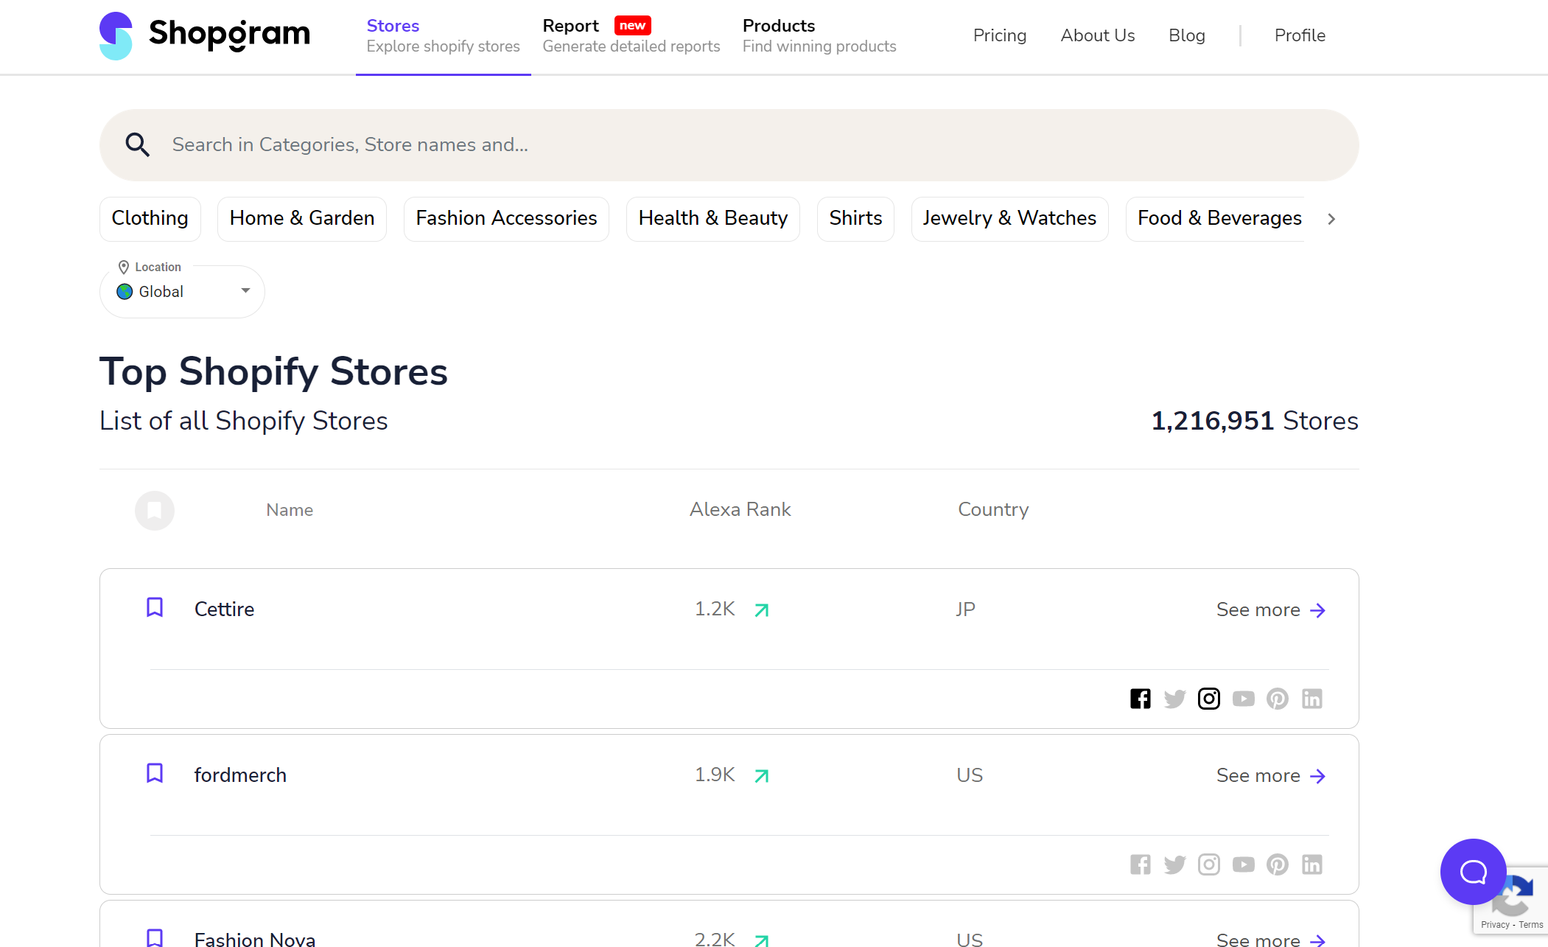Bookmark the fordmerch store
Image resolution: width=1548 pixels, height=947 pixels.
pos(155,773)
